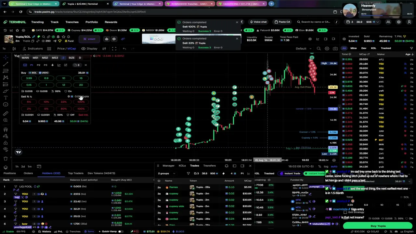The image size is (416, 234).
Task: Click the chart fullscreen icon
Action: (x=114, y=49)
